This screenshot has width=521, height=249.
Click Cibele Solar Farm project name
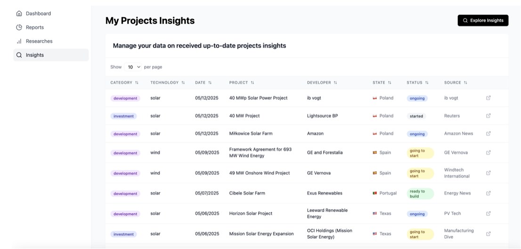247,193
